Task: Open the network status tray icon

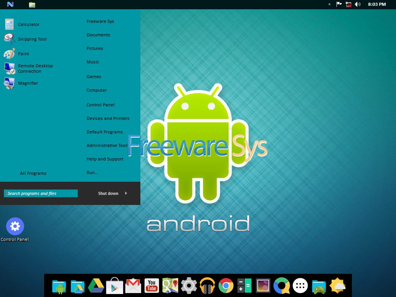Action: [x=348, y=4]
